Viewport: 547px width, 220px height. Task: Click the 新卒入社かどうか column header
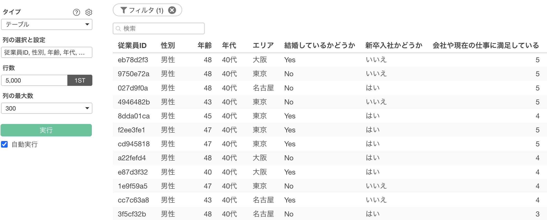click(x=394, y=45)
